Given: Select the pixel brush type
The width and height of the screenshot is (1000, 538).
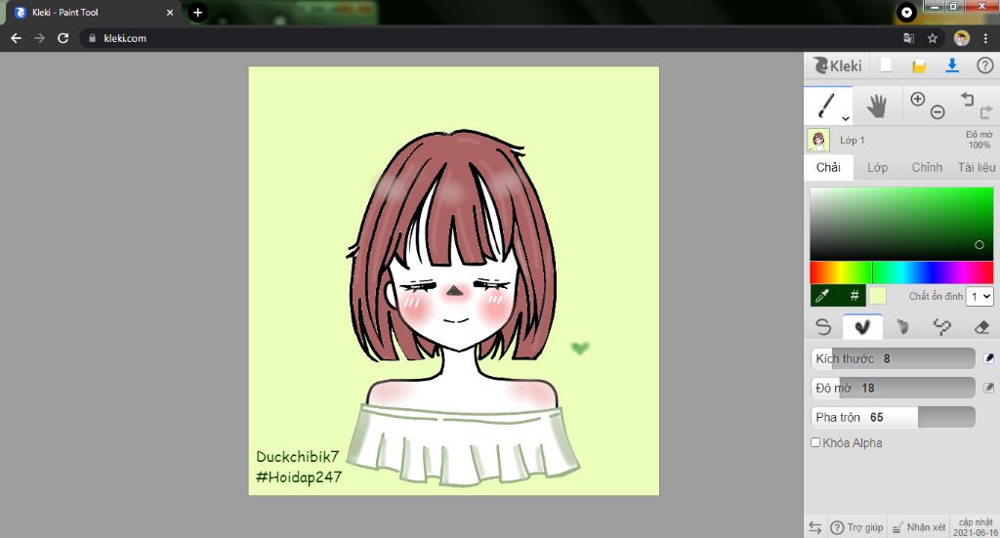Looking at the screenshot, I should pyautogui.click(x=942, y=327).
